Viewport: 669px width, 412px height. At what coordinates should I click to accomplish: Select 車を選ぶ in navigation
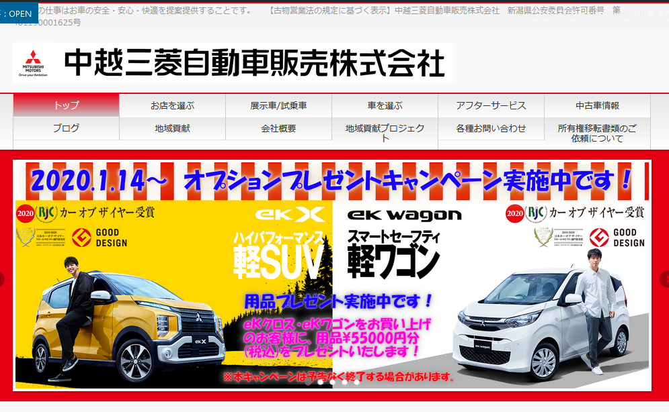[x=385, y=105]
